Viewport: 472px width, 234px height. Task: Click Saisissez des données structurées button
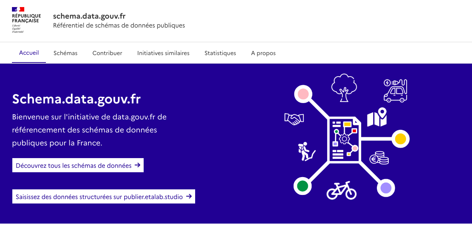click(103, 197)
